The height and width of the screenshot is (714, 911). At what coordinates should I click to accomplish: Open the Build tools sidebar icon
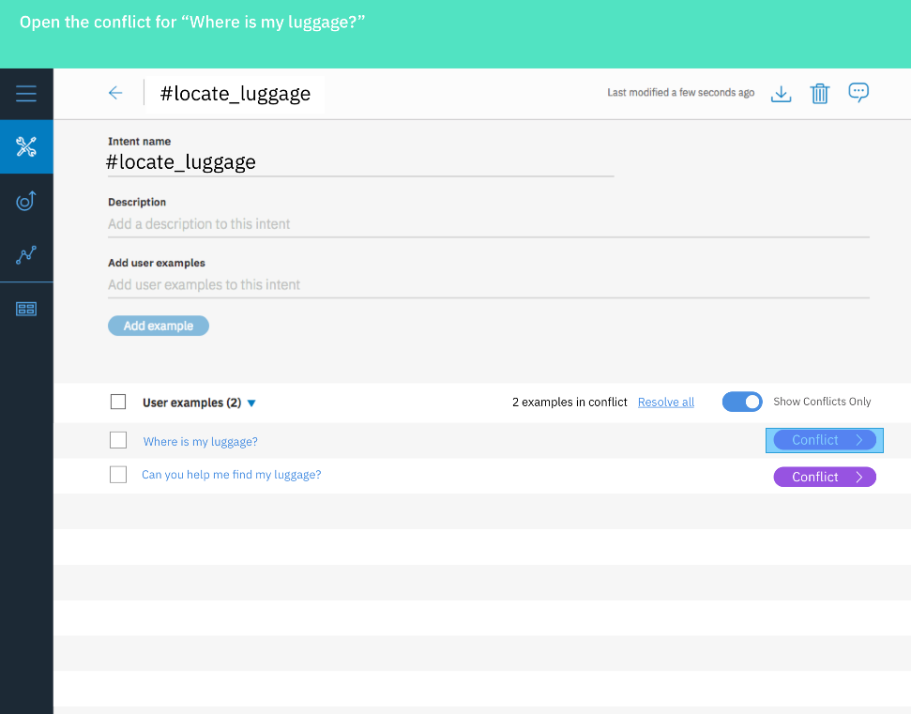coord(26,146)
